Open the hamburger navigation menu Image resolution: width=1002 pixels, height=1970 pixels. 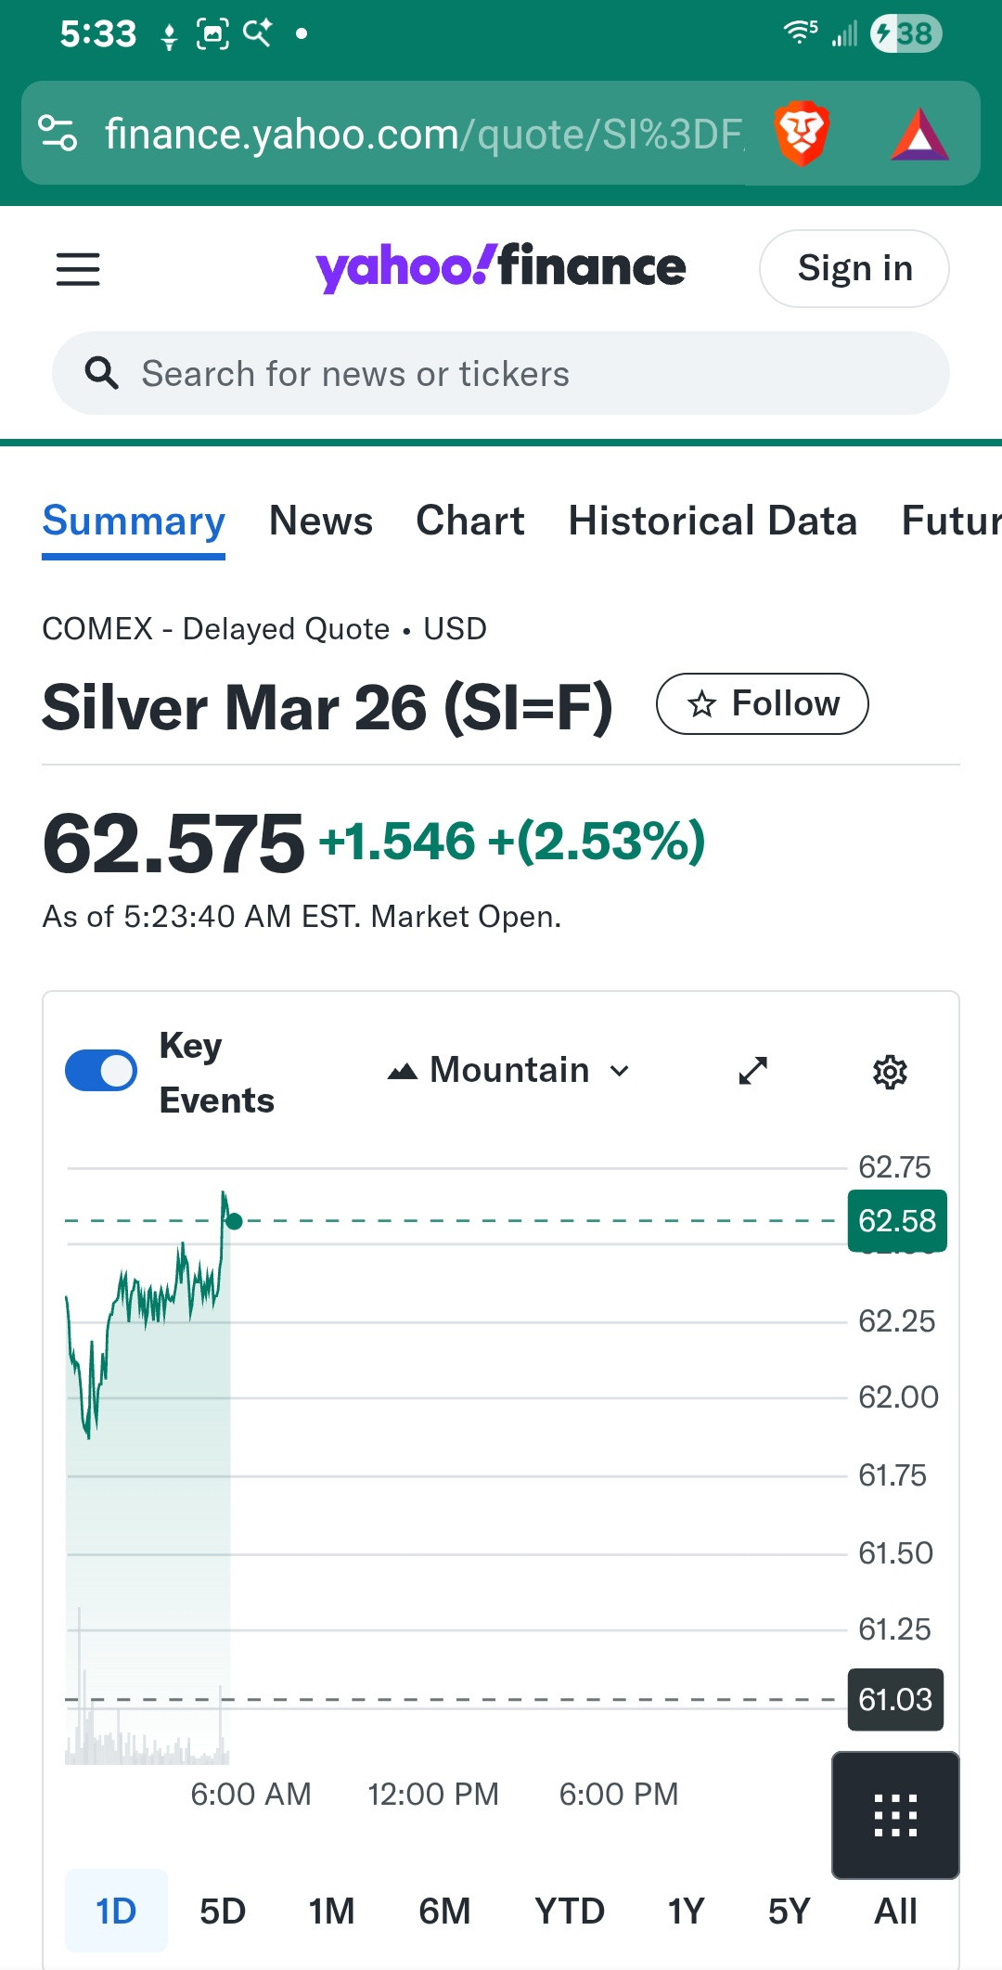click(x=78, y=269)
